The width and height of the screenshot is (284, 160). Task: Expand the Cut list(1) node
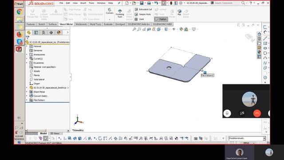[27, 59]
